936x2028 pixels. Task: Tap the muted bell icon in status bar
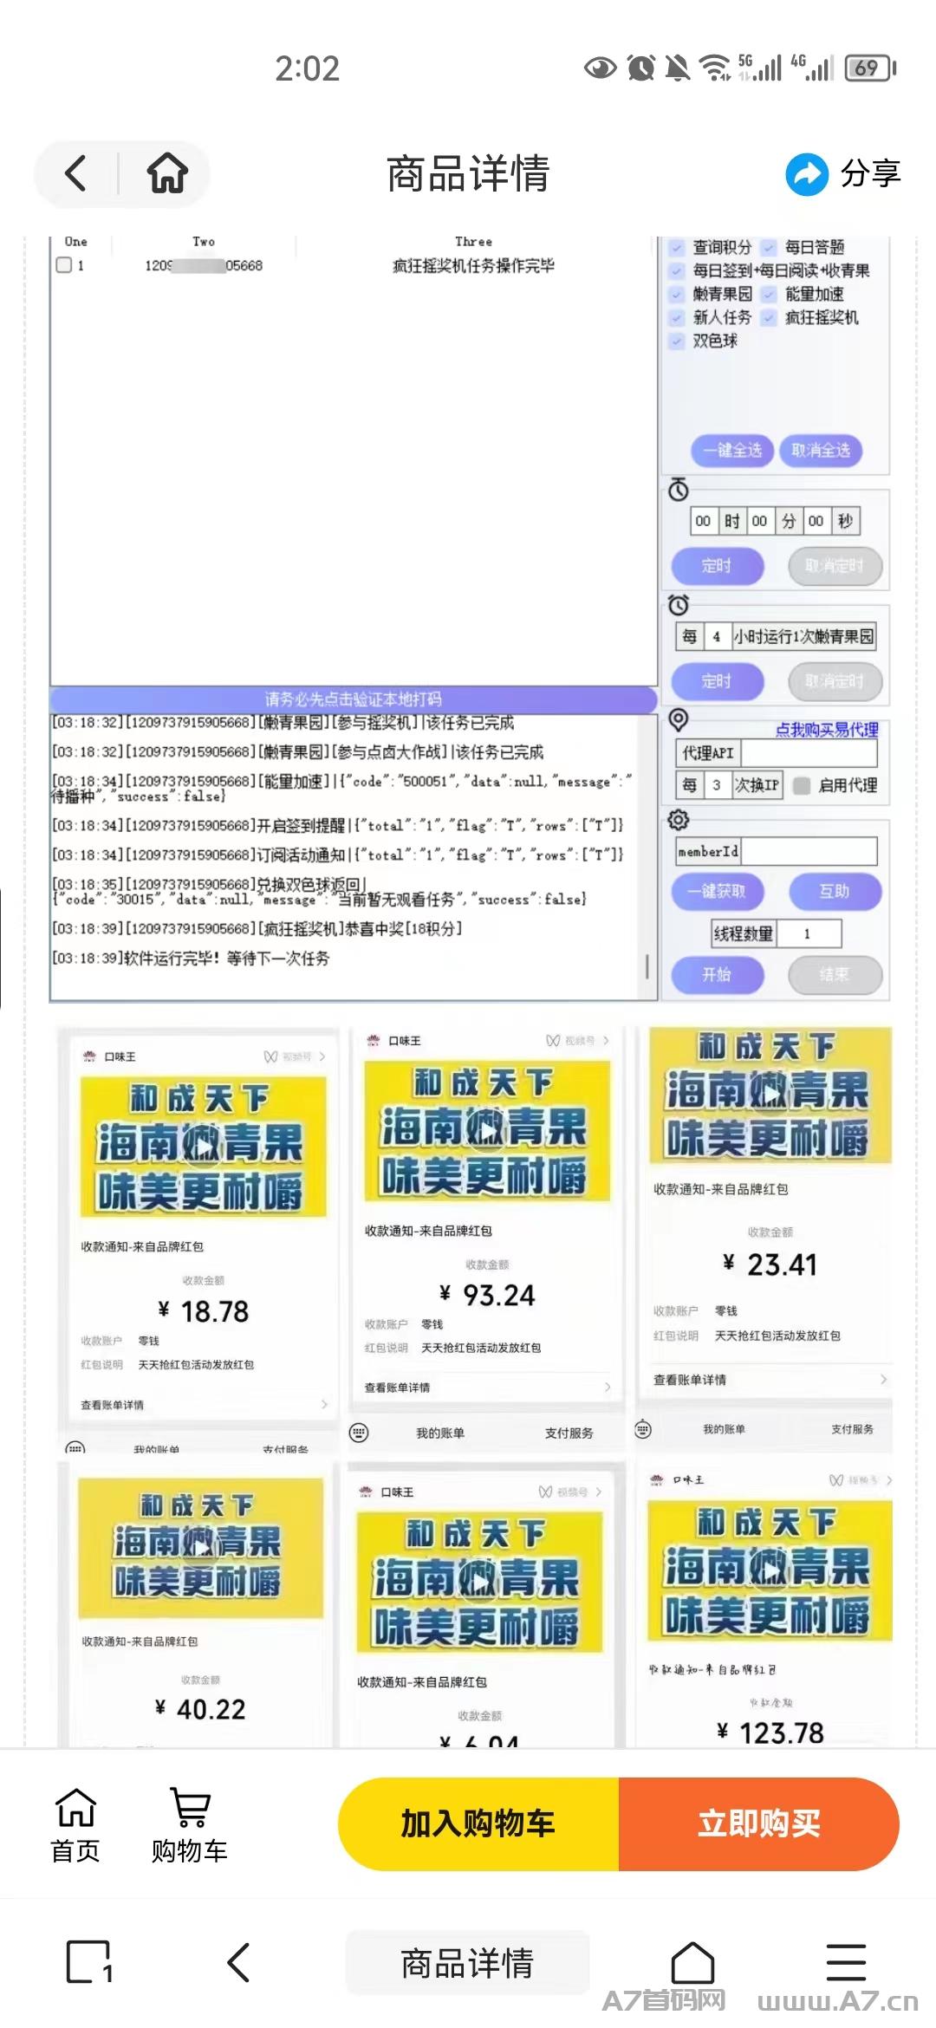(678, 68)
